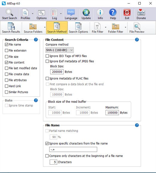Viewport: 156px width, 173px height.
Task: Click the red Exit icon
Action: pyautogui.click(x=127, y=12)
